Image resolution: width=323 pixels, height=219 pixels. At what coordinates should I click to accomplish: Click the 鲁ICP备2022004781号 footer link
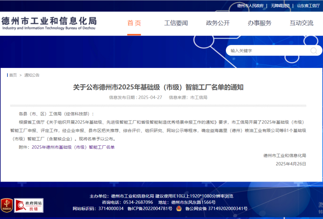pyautogui.click(x=150, y=209)
